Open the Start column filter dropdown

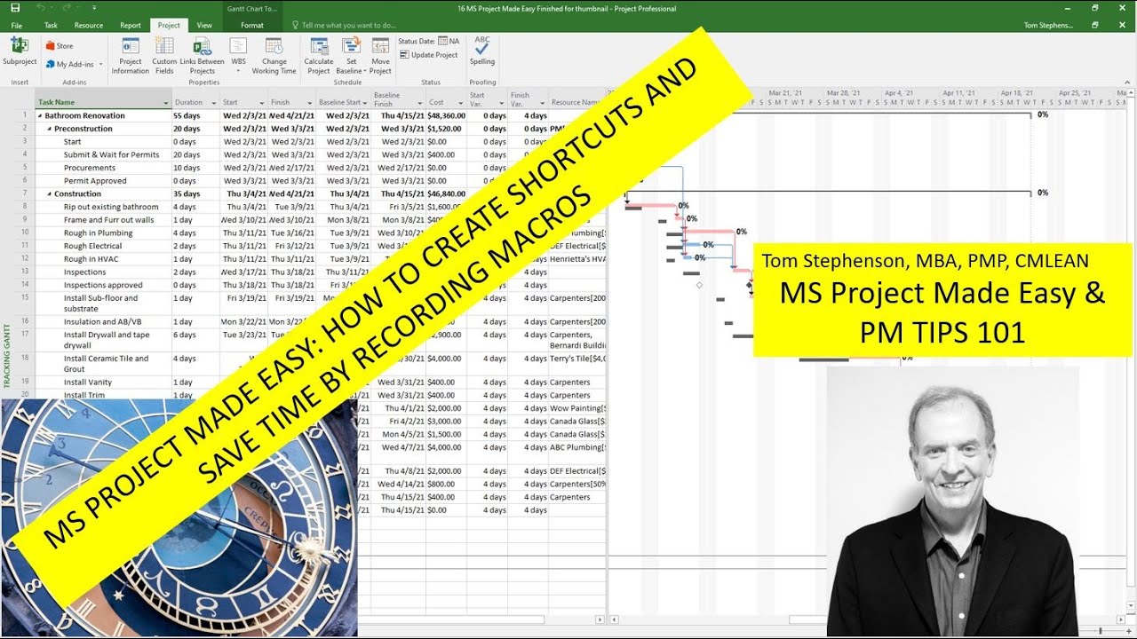point(262,103)
